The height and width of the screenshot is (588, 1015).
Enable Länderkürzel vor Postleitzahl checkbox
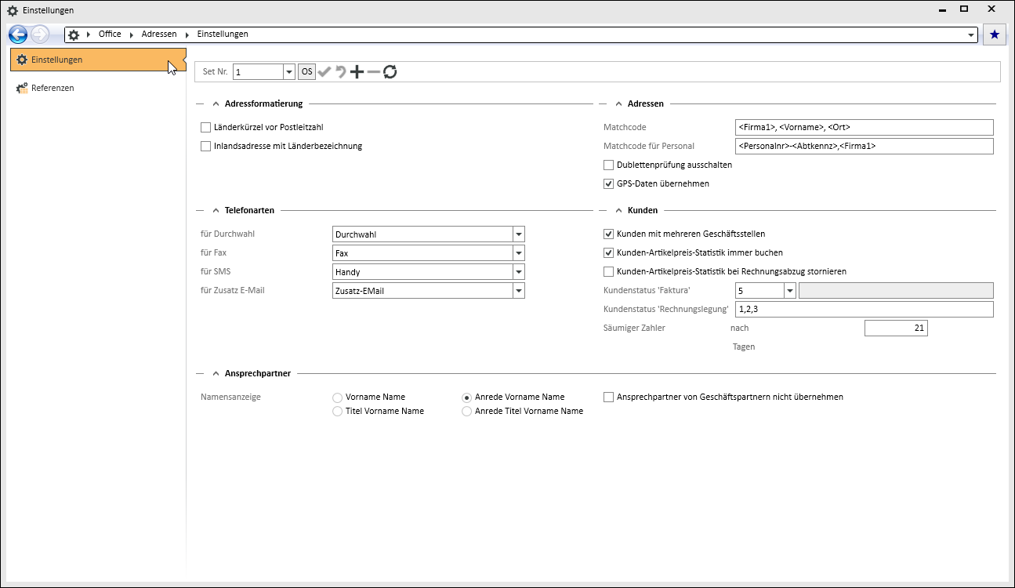coord(206,127)
